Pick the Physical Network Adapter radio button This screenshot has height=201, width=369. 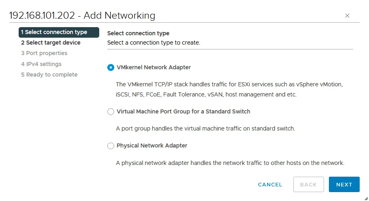coord(111,146)
